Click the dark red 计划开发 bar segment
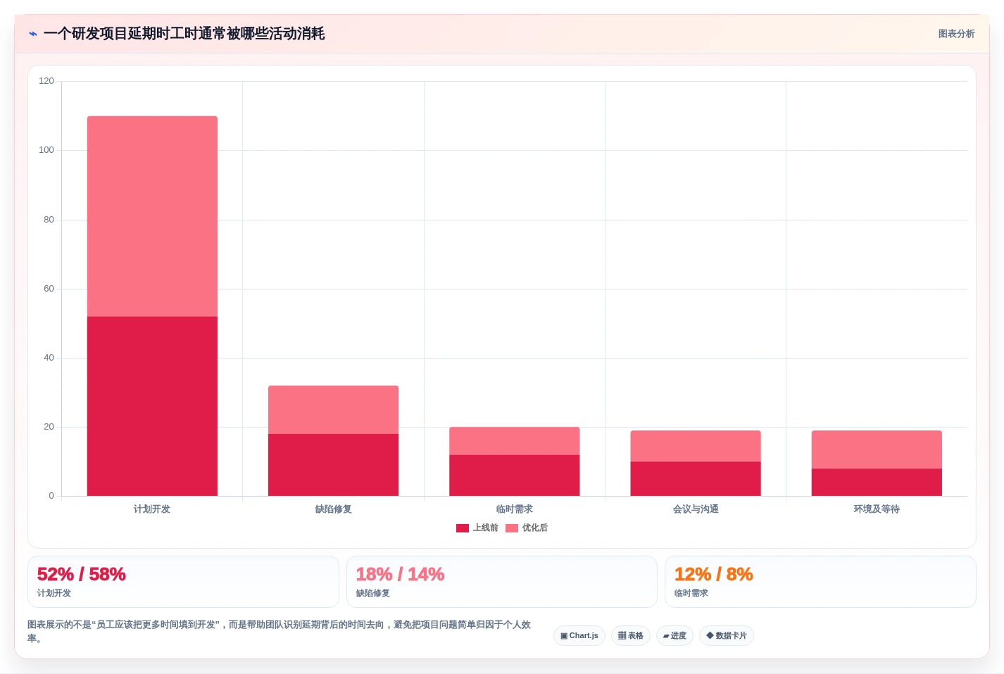This screenshot has height=674, width=1004. [x=152, y=406]
